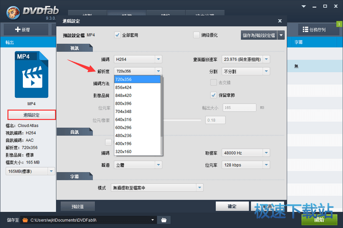Open the 編碼 H264 dropdown

click(x=158, y=59)
